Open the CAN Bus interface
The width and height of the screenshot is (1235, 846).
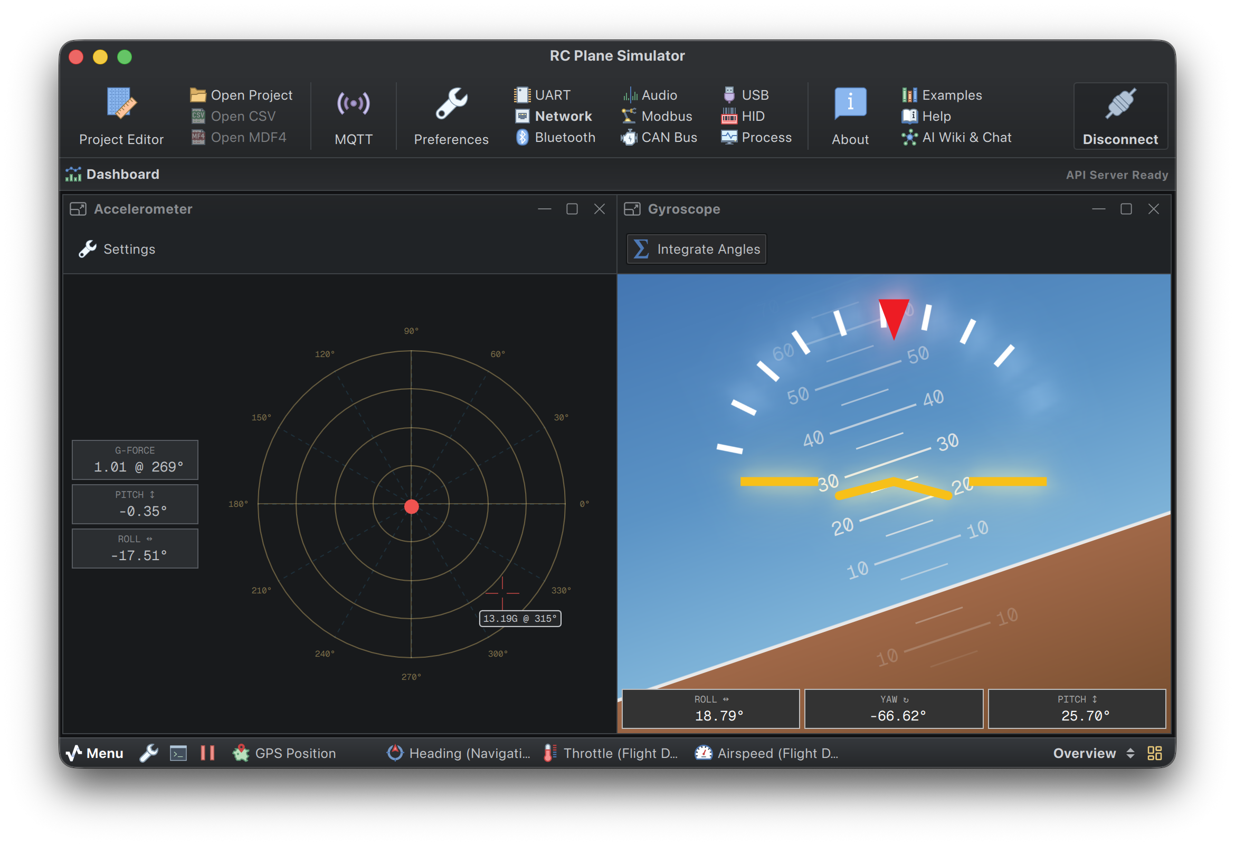click(659, 138)
